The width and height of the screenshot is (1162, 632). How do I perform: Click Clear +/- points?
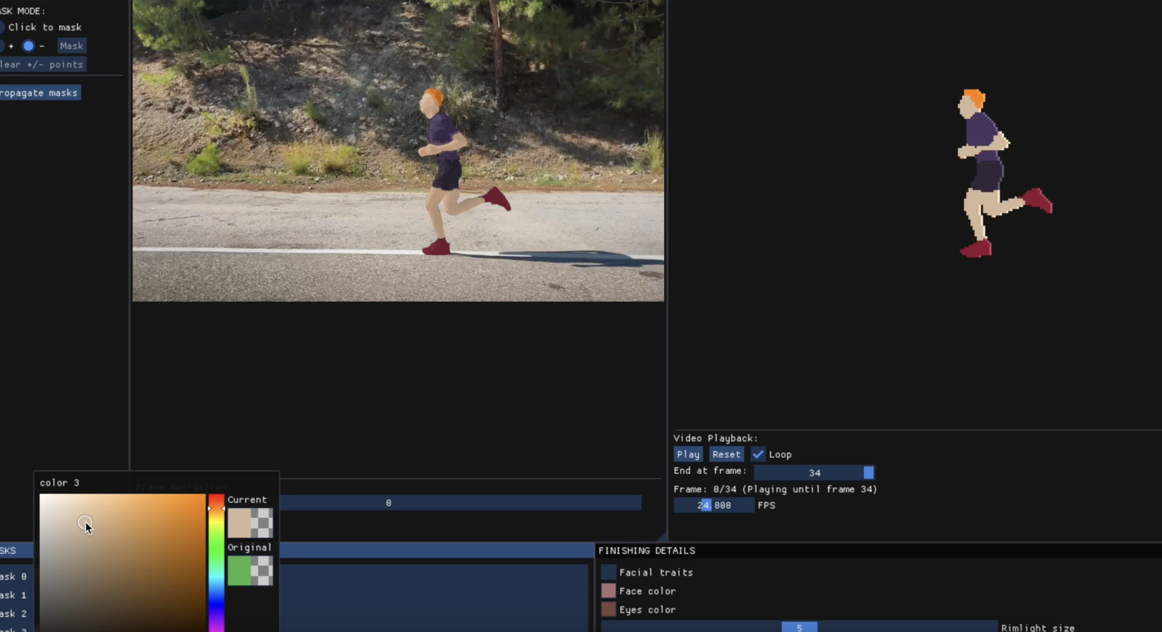pos(42,64)
